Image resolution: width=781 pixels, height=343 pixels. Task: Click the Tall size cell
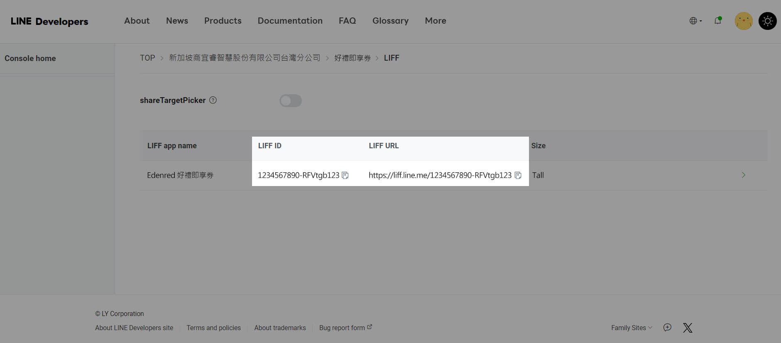(538, 175)
